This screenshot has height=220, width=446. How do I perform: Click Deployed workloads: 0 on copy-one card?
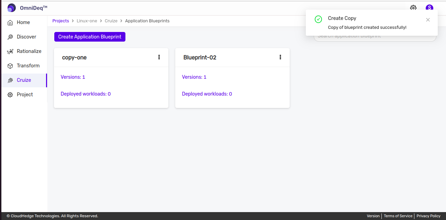[86, 94]
